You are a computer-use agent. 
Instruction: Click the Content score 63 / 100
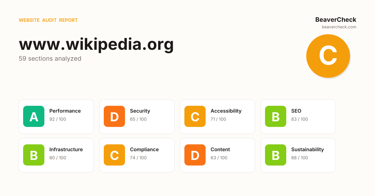(x=219, y=158)
